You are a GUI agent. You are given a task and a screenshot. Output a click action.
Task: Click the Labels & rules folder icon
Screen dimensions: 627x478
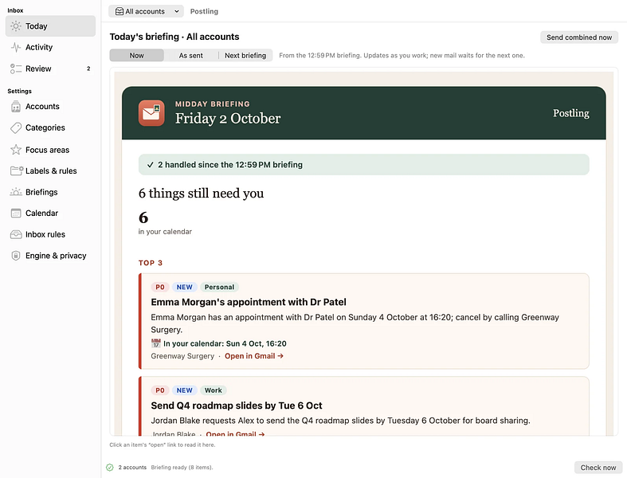(17, 170)
